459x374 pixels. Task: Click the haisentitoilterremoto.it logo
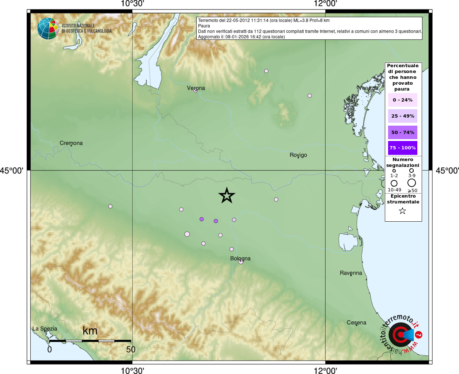(401, 335)
